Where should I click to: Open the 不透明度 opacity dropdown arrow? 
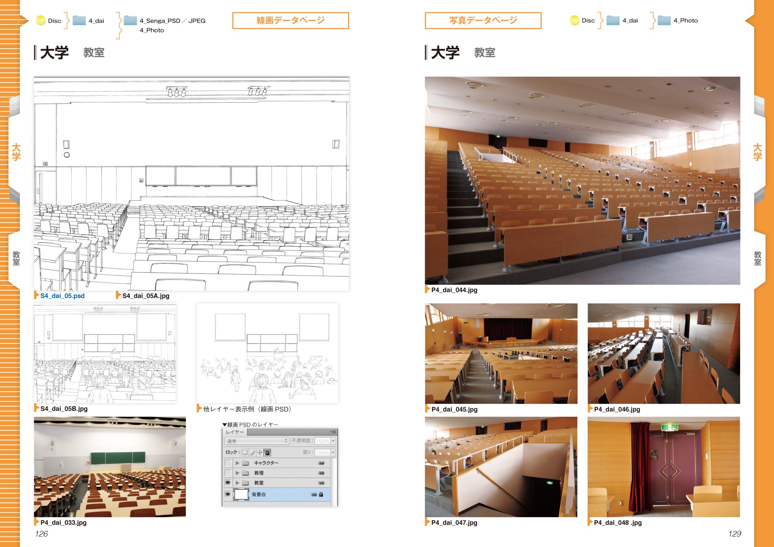[333, 441]
